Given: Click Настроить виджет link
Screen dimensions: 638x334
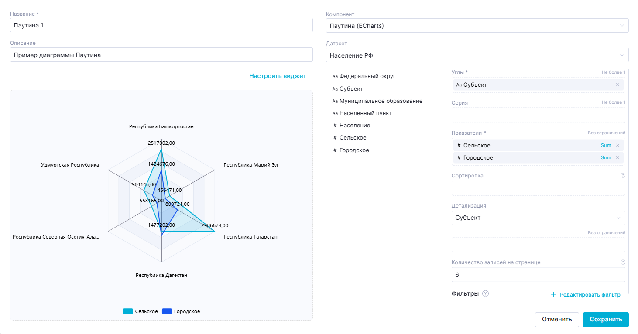Looking at the screenshot, I should (278, 76).
